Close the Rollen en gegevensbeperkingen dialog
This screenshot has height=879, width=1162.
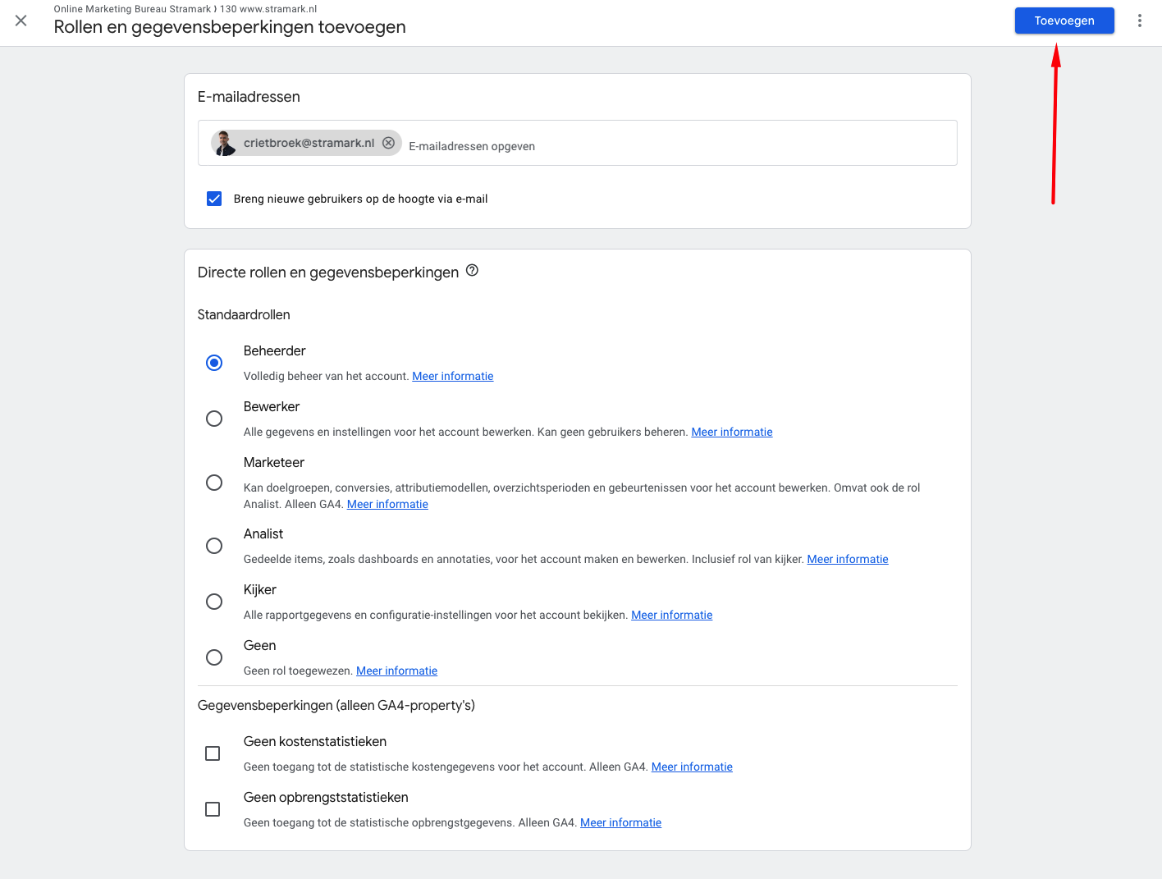point(21,21)
